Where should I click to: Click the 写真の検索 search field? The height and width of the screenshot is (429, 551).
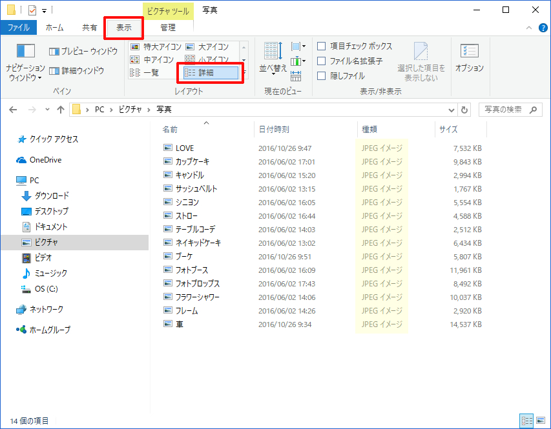(x=510, y=110)
